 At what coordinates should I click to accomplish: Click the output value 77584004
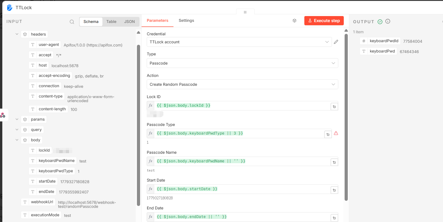(x=413, y=41)
